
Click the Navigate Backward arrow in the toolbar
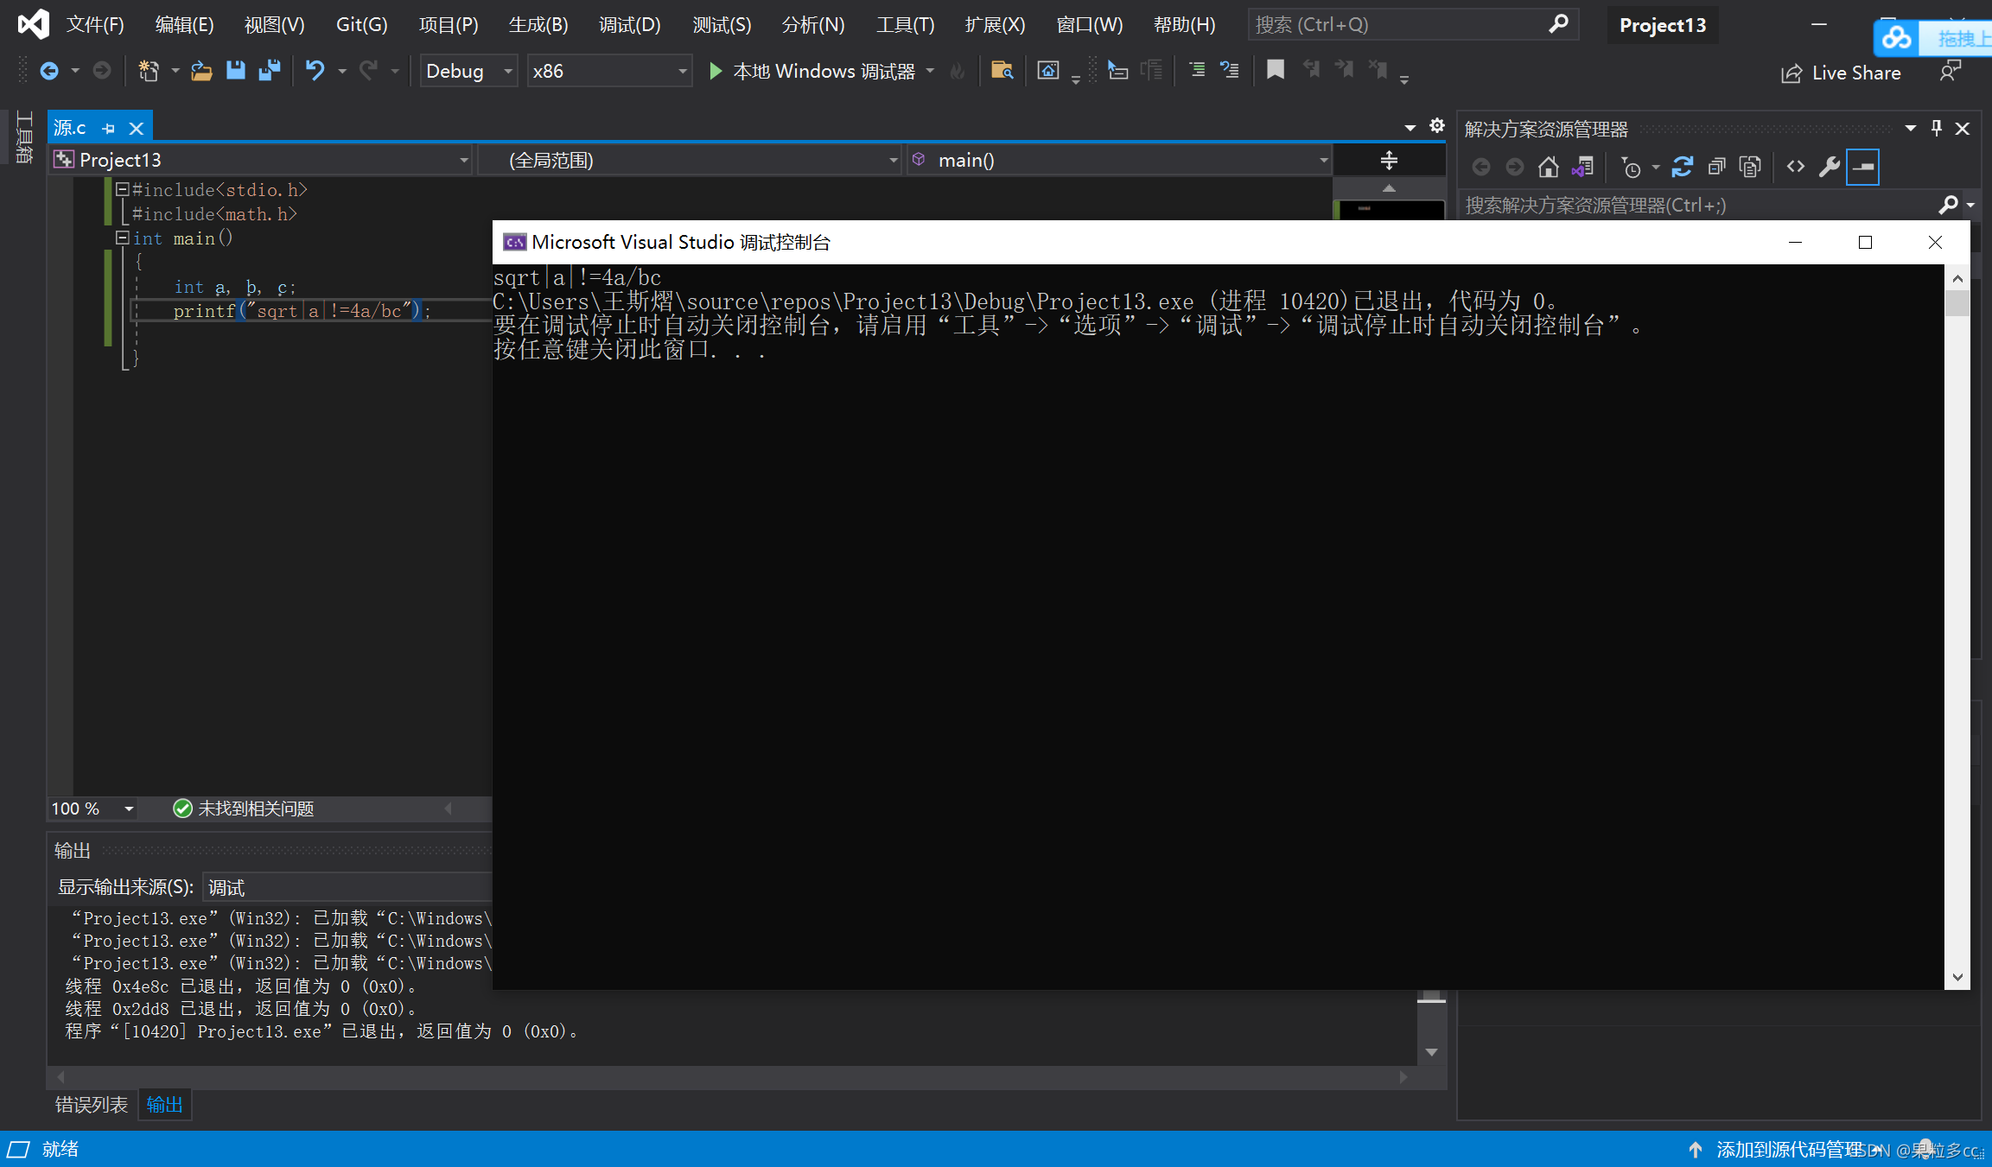pos(49,71)
